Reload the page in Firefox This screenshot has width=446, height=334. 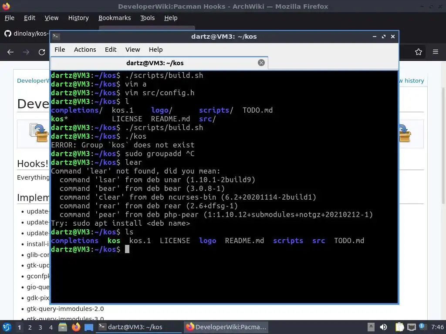point(42,52)
